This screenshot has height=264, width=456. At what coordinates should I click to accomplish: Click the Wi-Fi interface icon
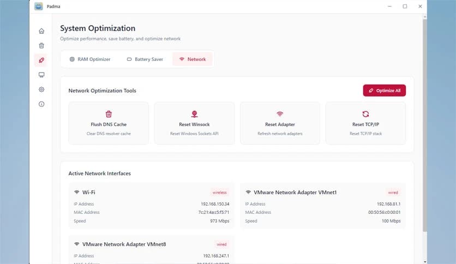point(76,193)
